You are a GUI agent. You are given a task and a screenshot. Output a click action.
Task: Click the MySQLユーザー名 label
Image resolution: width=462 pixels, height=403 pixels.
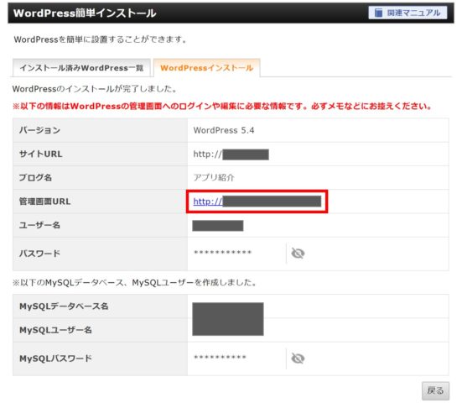(55, 330)
